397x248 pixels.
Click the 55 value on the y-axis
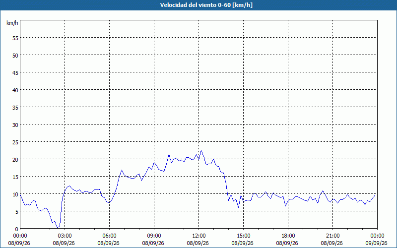pos(15,38)
